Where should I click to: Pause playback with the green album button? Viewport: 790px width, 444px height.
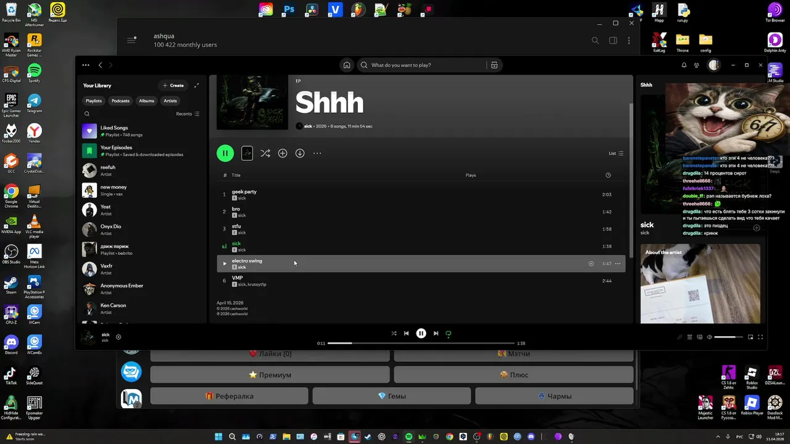click(225, 153)
